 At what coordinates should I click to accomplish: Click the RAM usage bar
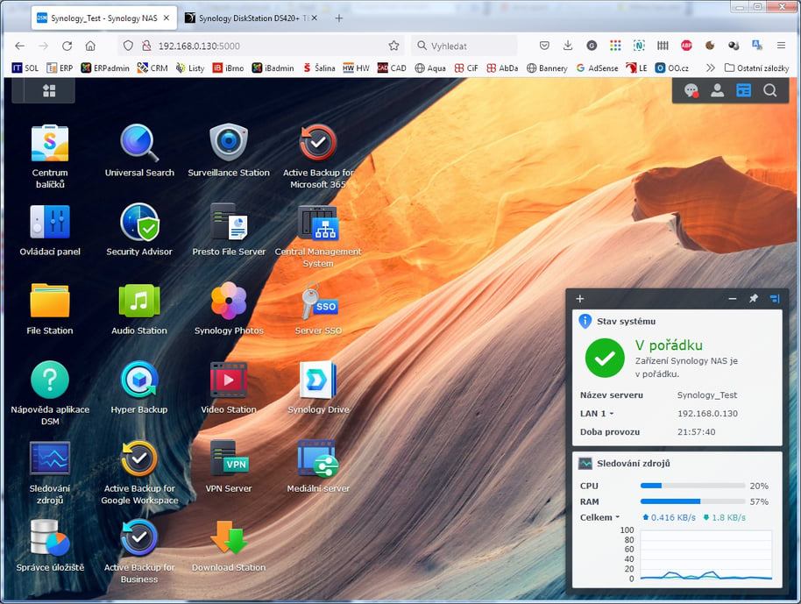click(692, 501)
